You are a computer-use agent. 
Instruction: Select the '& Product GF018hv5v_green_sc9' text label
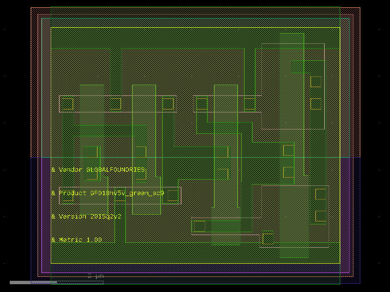[108, 193]
